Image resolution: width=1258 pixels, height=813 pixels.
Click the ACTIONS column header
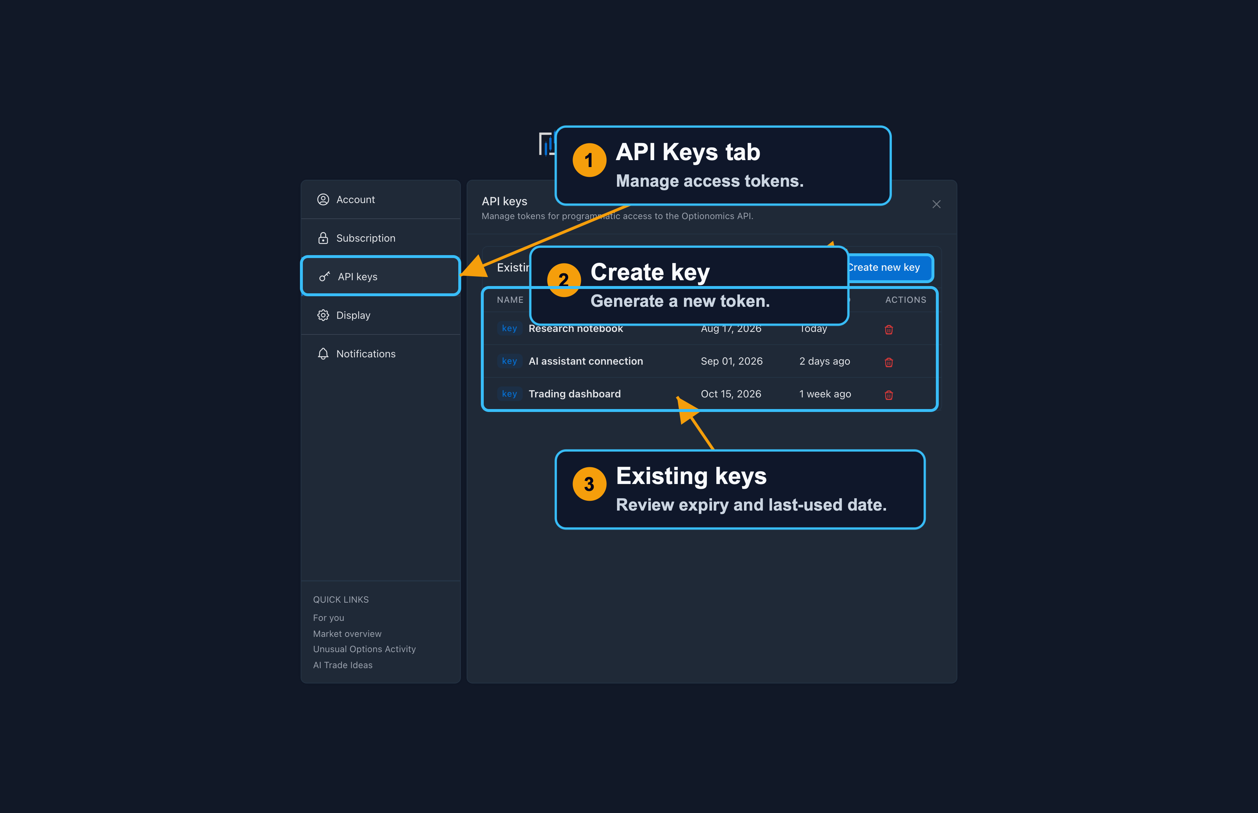click(905, 300)
